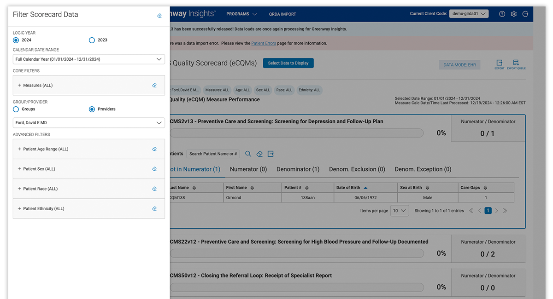Choose the Groups radio option
This screenshot has height=299, width=553.
pyautogui.click(x=16, y=109)
